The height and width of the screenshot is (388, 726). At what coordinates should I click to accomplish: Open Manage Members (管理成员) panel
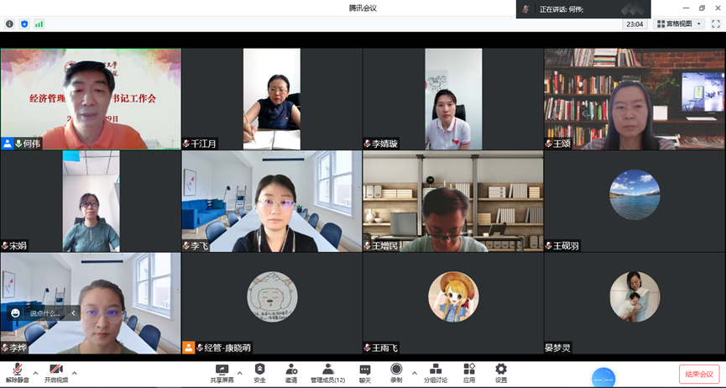click(x=327, y=373)
